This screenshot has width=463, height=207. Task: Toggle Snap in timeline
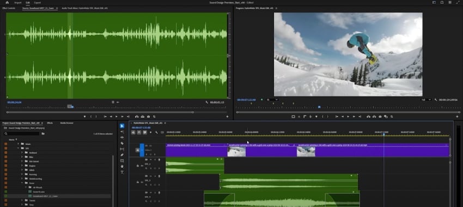click(139, 132)
